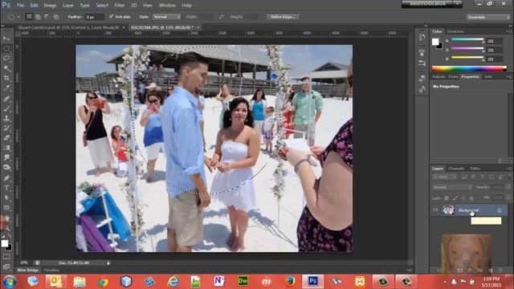Screen dimensions: 514x289
Task: Click the red channel slider
Action: click(x=467, y=40)
